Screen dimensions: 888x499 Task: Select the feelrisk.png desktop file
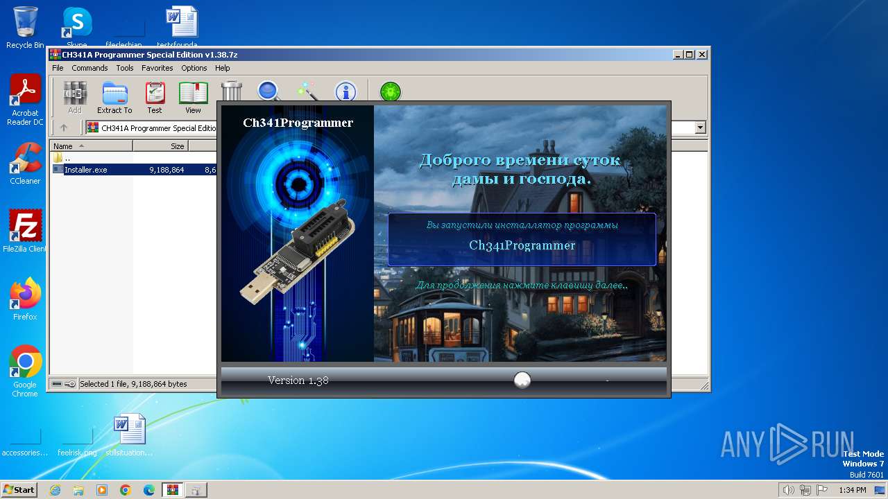(77, 442)
